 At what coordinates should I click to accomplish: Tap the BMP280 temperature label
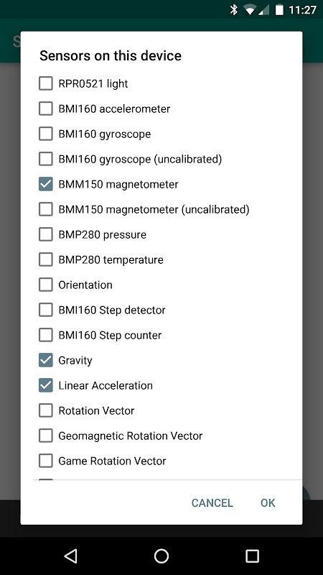[111, 259]
